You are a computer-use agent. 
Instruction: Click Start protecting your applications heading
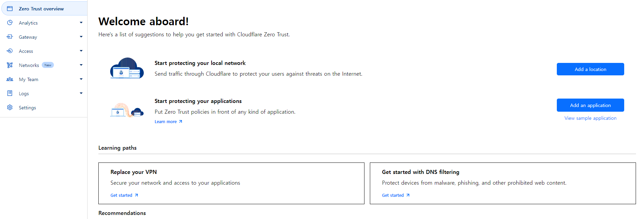198,101
